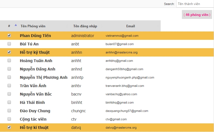
Task: Click the name Đào Duy Chung
Action: point(35,111)
